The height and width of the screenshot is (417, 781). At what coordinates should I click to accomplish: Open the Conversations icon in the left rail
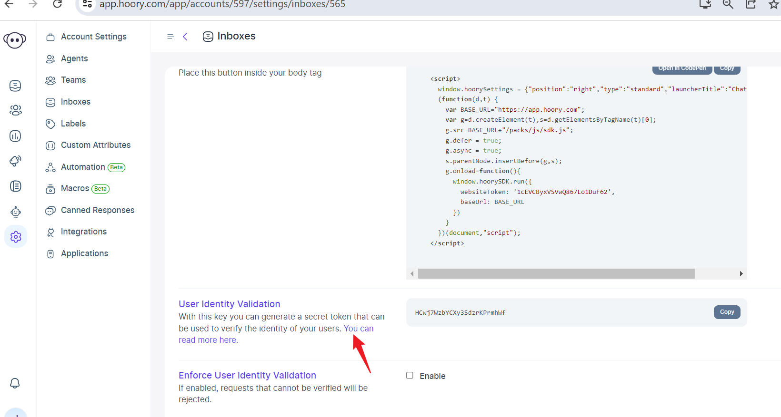tap(15, 86)
